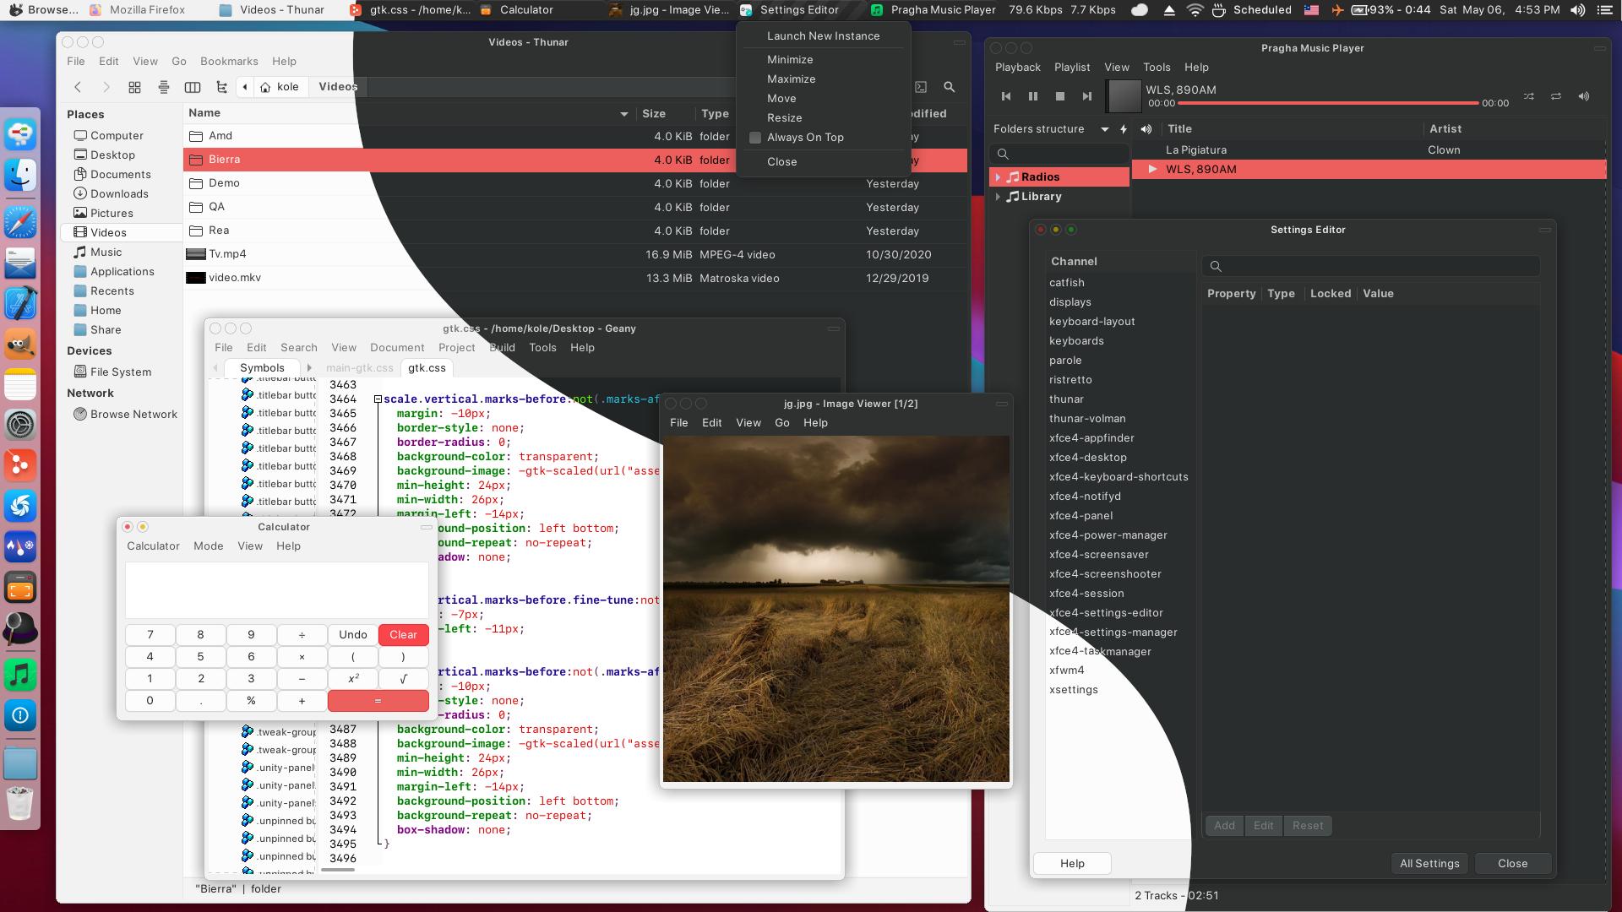This screenshot has height=912, width=1622.
Task: Click the Pragha track progress bar
Action: pyautogui.click(x=1327, y=103)
